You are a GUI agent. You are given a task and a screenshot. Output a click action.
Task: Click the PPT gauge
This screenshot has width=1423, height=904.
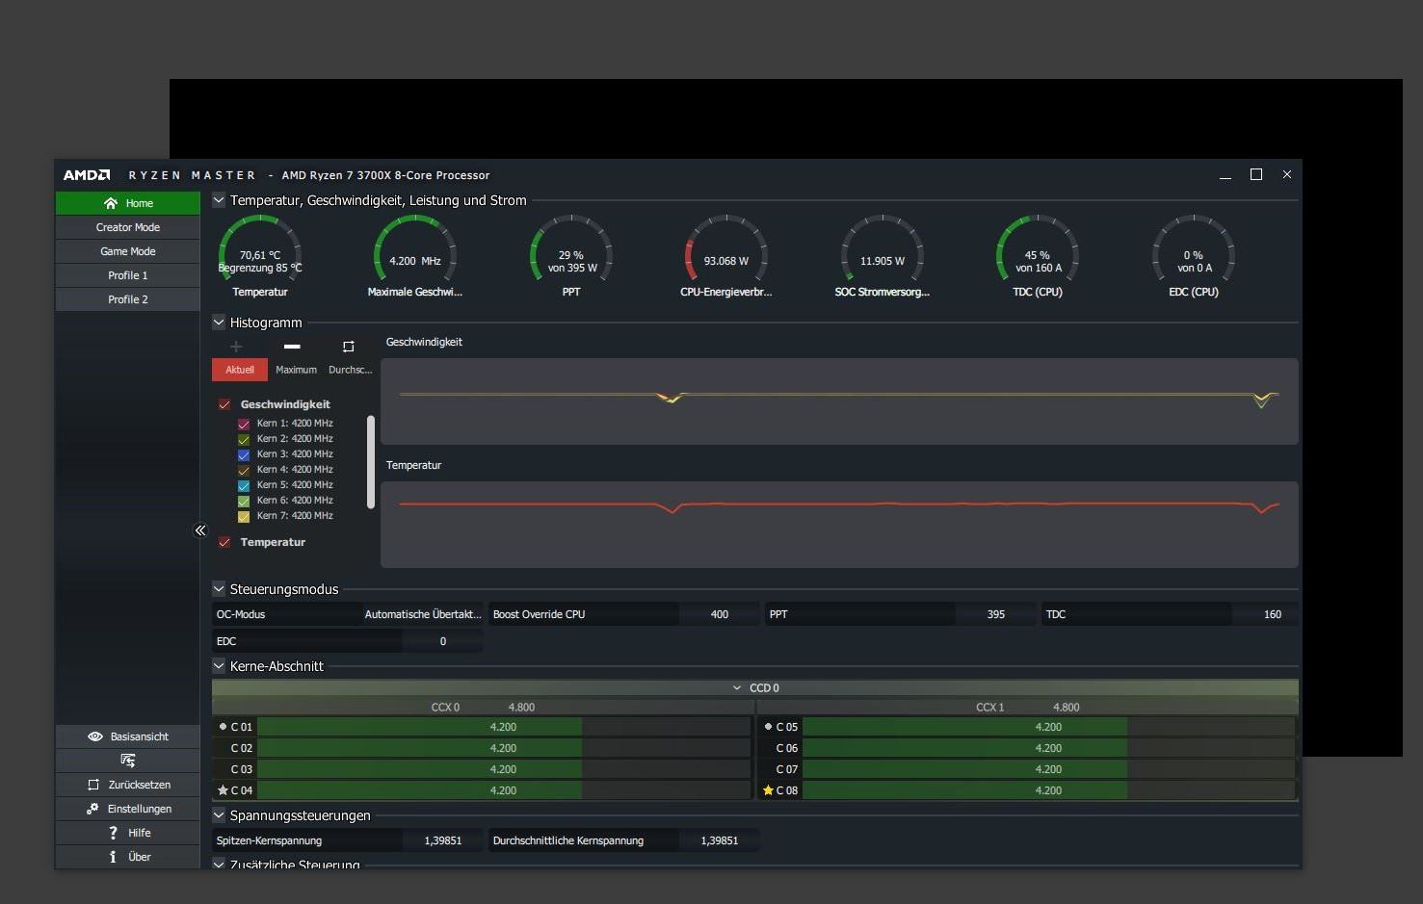[571, 251]
